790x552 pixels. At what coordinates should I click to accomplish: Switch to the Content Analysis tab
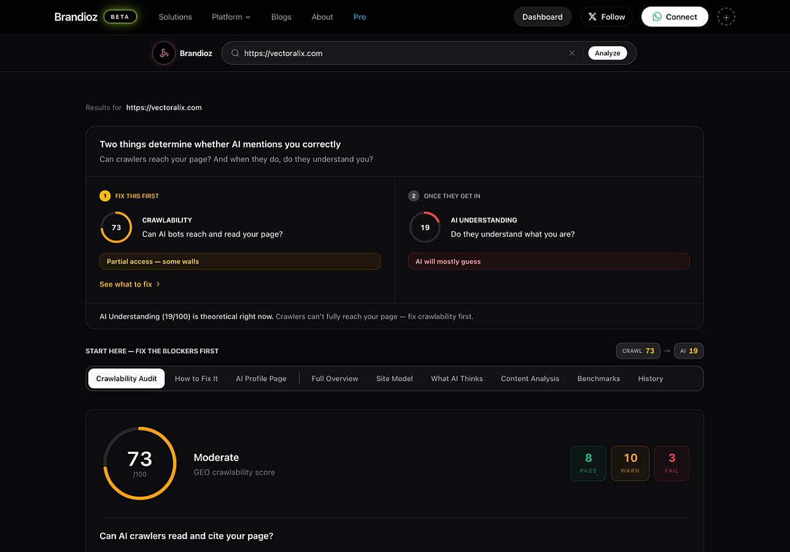(x=530, y=378)
